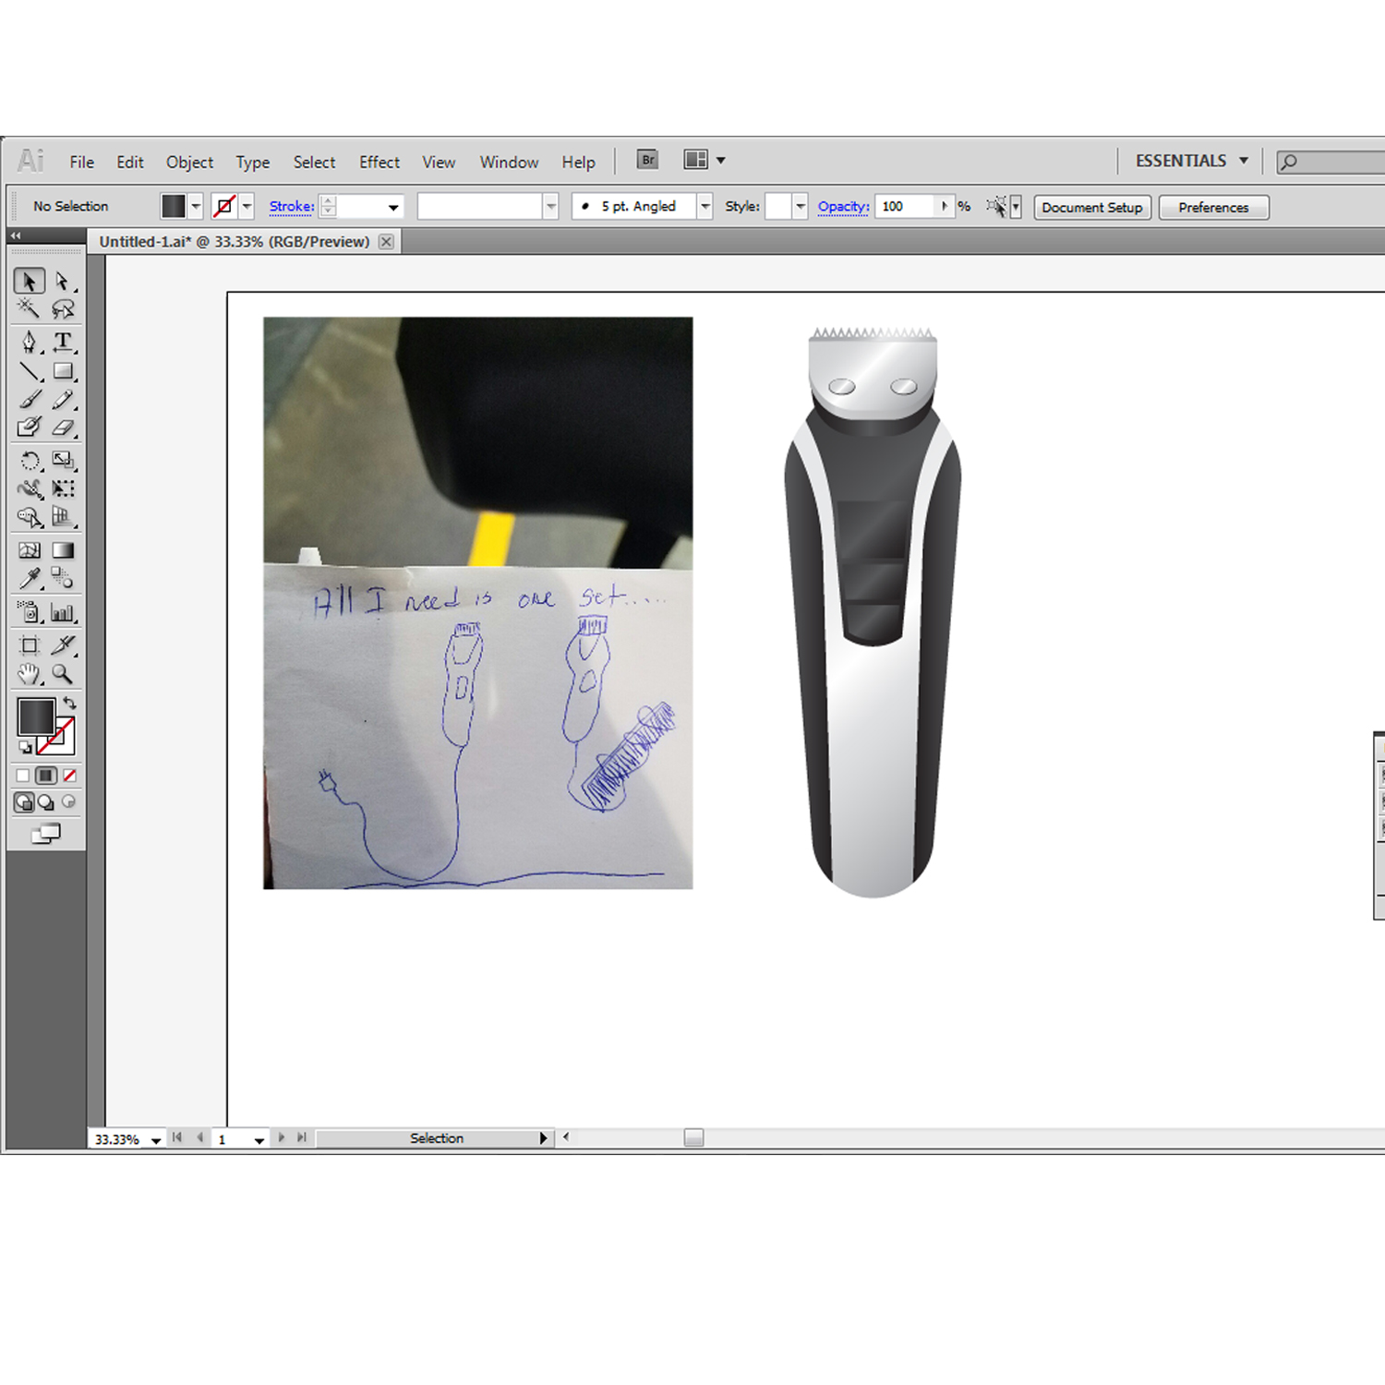Click the dark gray Fill color swatch

37,717
